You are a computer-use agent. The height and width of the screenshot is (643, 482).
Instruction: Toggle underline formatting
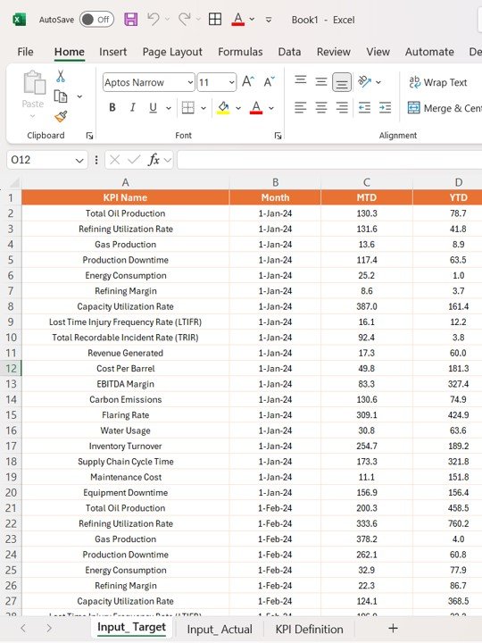click(x=153, y=107)
